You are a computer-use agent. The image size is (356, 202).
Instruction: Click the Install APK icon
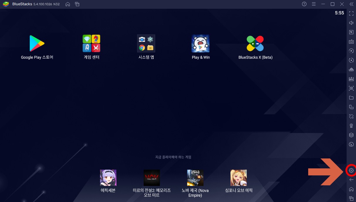click(351, 79)
